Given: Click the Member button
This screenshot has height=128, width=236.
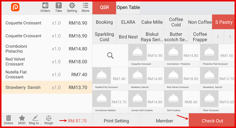Looking at the screenshot, I should pyautogui.click(x=164, y=121).
